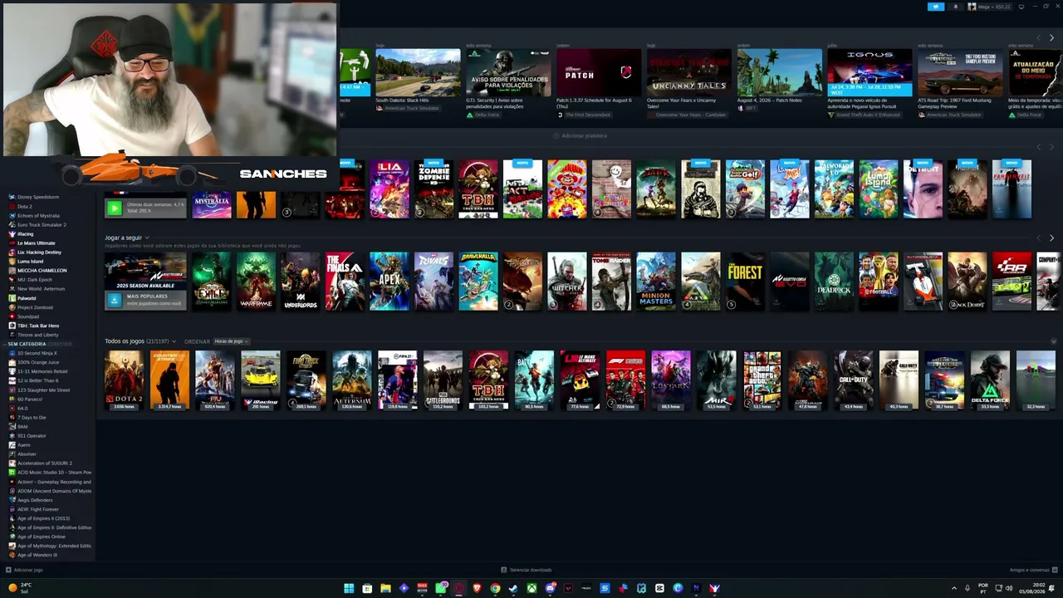The width and height of the screenshot is (1063, 598).
Task: Open Xbox app from taskbar
Action: coord(531,588)
